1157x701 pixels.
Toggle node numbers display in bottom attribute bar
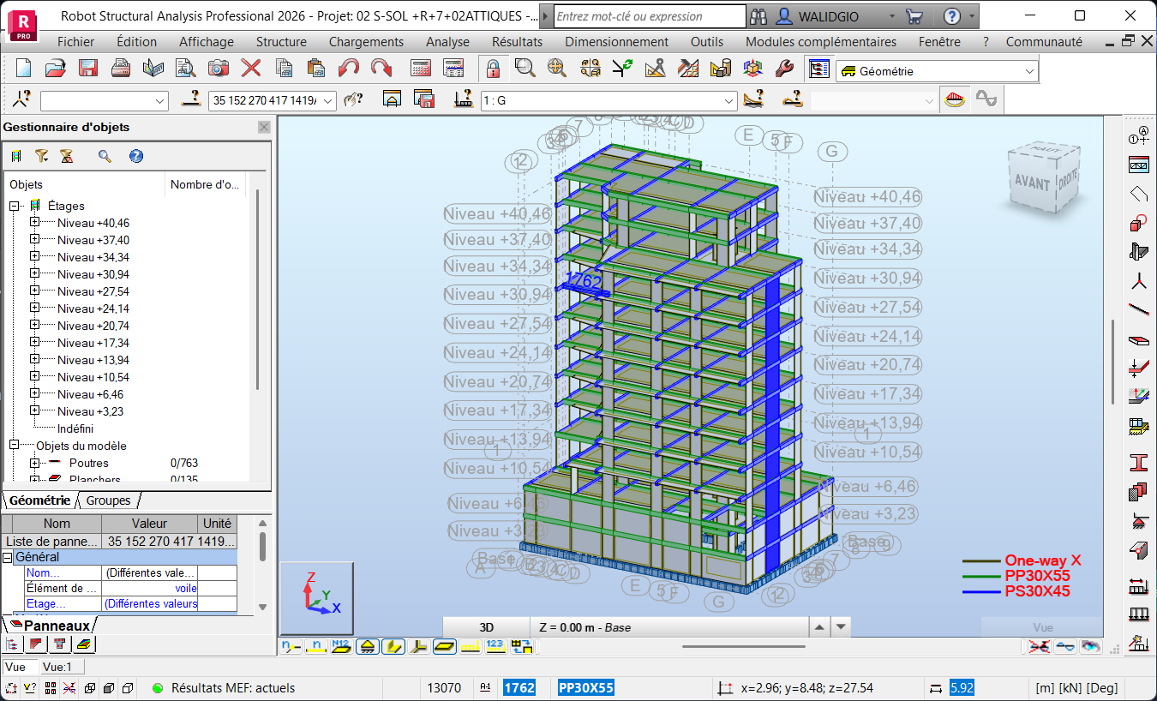(x=290, y=646)
